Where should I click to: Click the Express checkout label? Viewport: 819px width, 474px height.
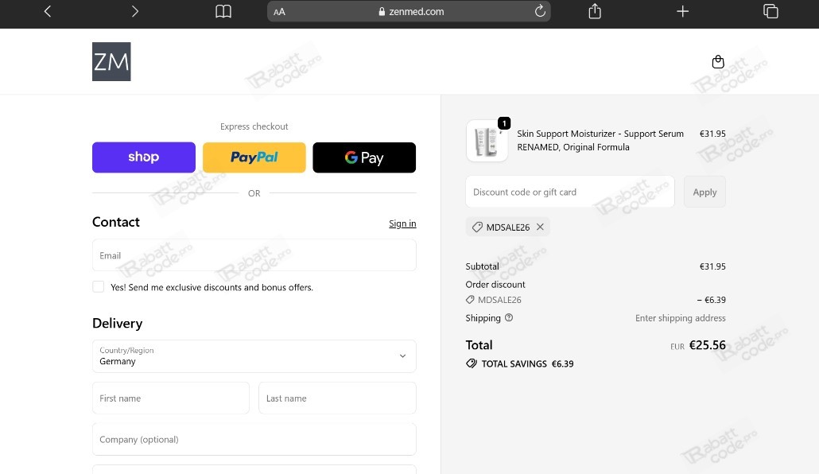[254, 126]
